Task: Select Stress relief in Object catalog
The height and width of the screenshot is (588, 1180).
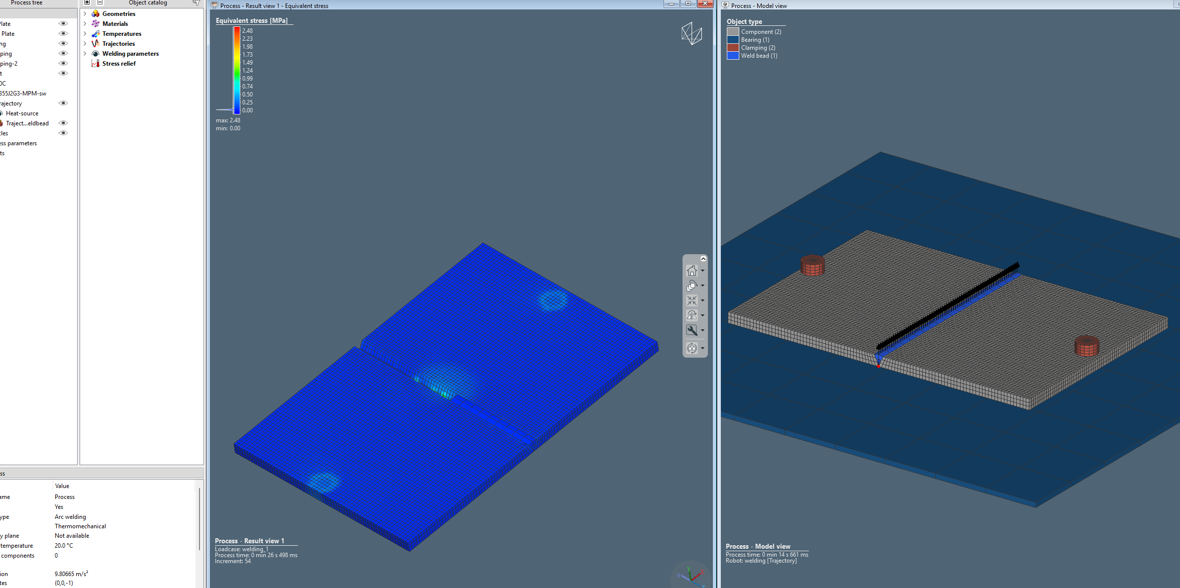Action: point(119,64)
